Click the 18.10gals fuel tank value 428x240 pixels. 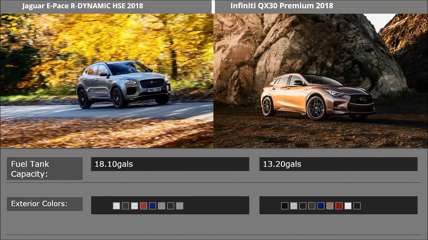170,164
